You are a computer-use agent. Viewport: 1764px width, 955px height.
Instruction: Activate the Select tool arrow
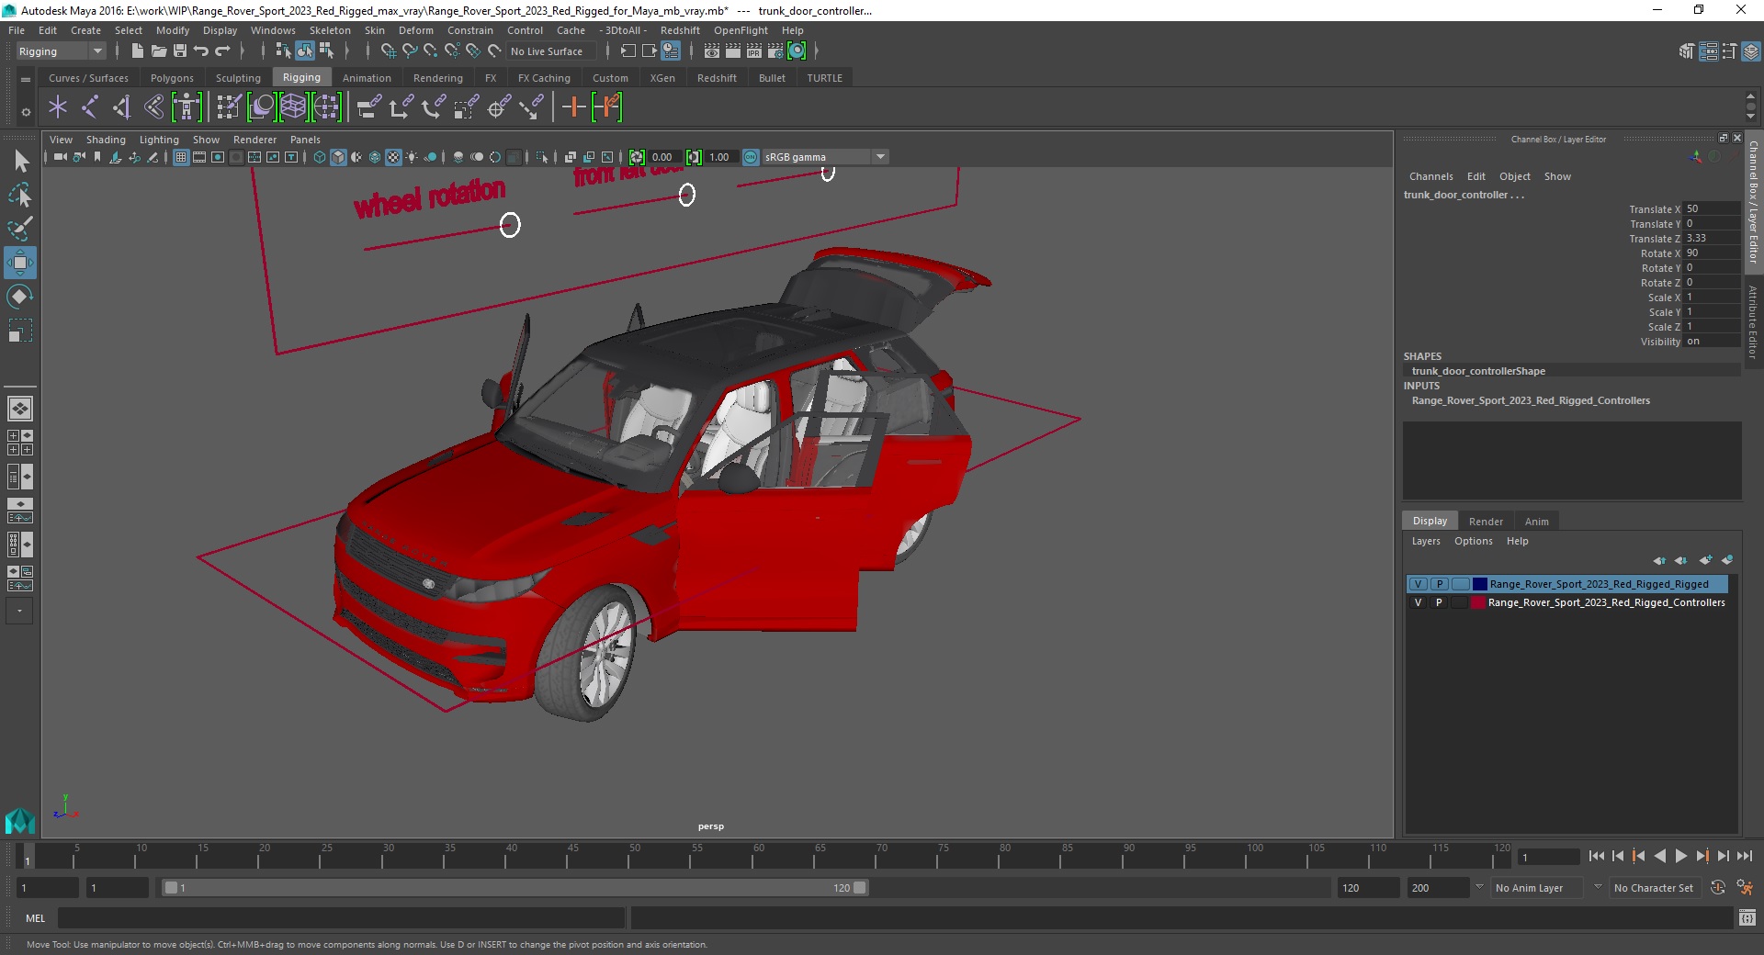pyautogui.click(x=20, y=162)
